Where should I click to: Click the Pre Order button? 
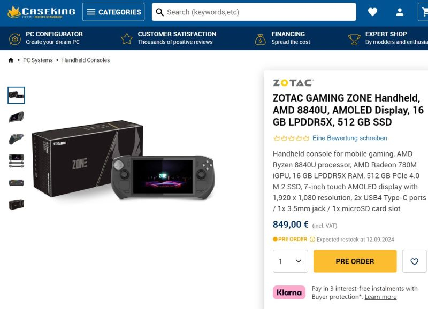pyautogui.click(x=355, y=261)
